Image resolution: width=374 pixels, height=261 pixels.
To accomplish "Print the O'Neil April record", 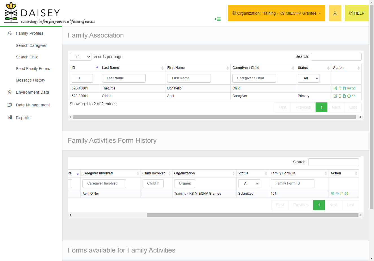I will click(349, 96).
